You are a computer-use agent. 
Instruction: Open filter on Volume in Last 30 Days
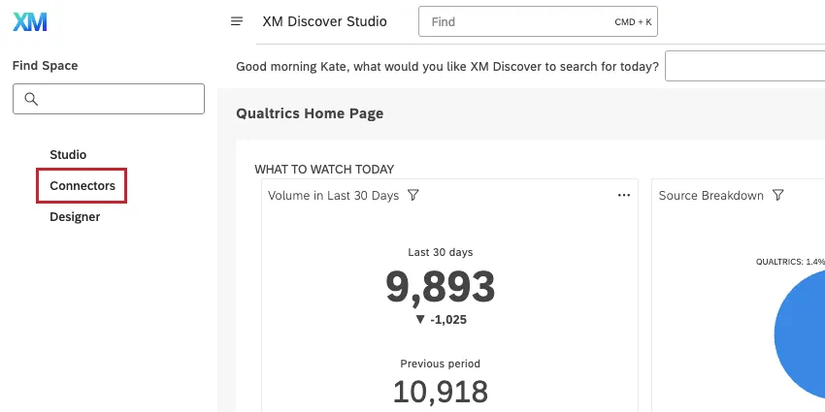pos(413,196)
